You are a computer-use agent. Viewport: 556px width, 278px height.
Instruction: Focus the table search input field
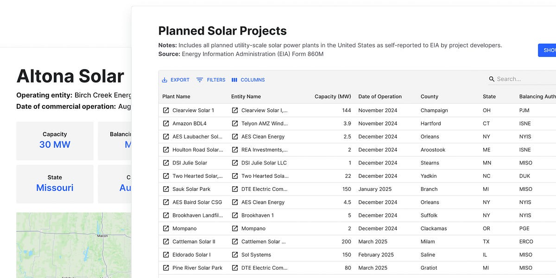524,79
